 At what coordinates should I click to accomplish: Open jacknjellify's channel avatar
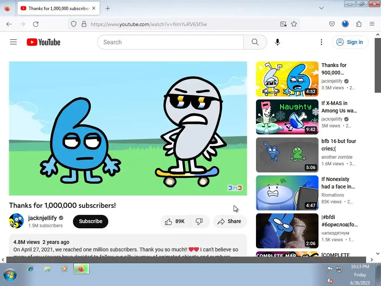(x=16, y=221)
